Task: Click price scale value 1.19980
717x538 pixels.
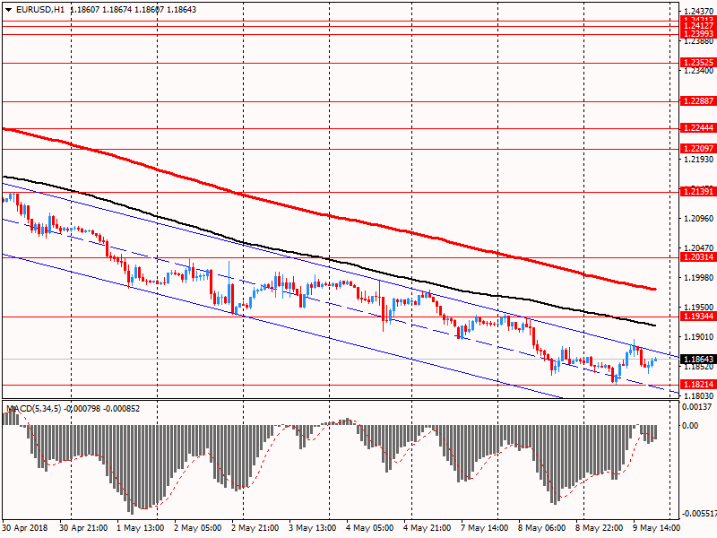Action: [699, 278]
